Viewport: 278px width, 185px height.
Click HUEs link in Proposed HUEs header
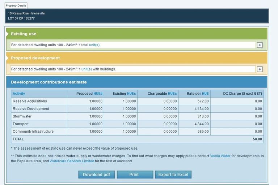click(x=98, y=94)
